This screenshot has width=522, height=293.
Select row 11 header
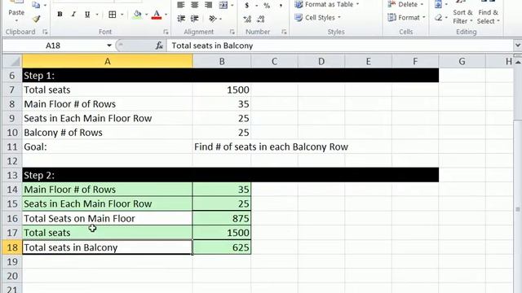point(12,146)
